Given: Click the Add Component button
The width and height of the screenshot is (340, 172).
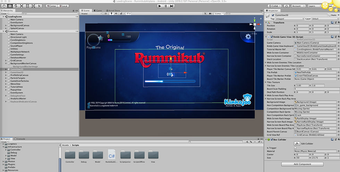Looking at the screenshot, I should (302, 164).
